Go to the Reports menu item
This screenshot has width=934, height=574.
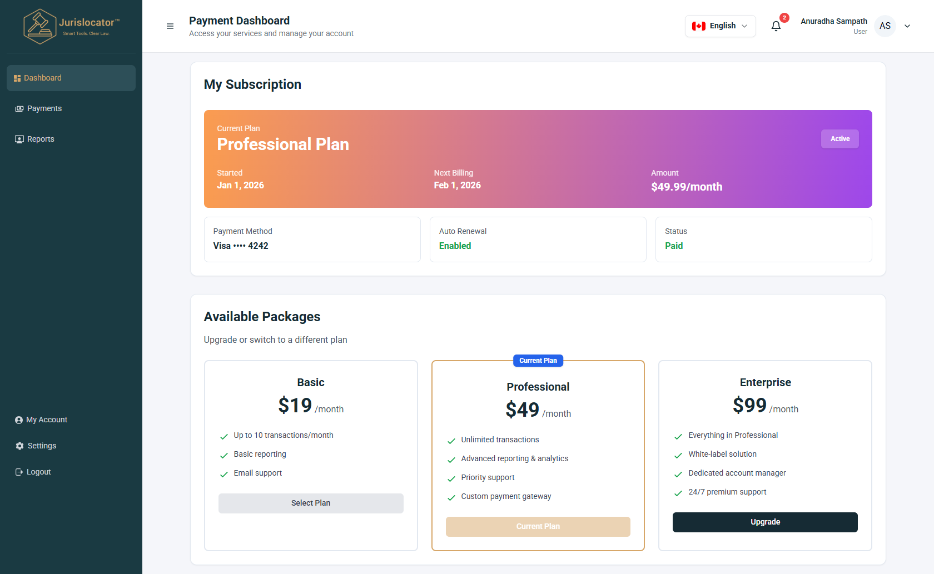(41, 139)
